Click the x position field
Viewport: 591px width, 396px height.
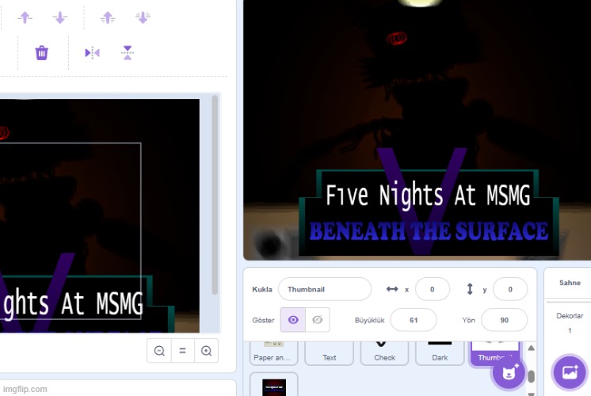(433, 289)
